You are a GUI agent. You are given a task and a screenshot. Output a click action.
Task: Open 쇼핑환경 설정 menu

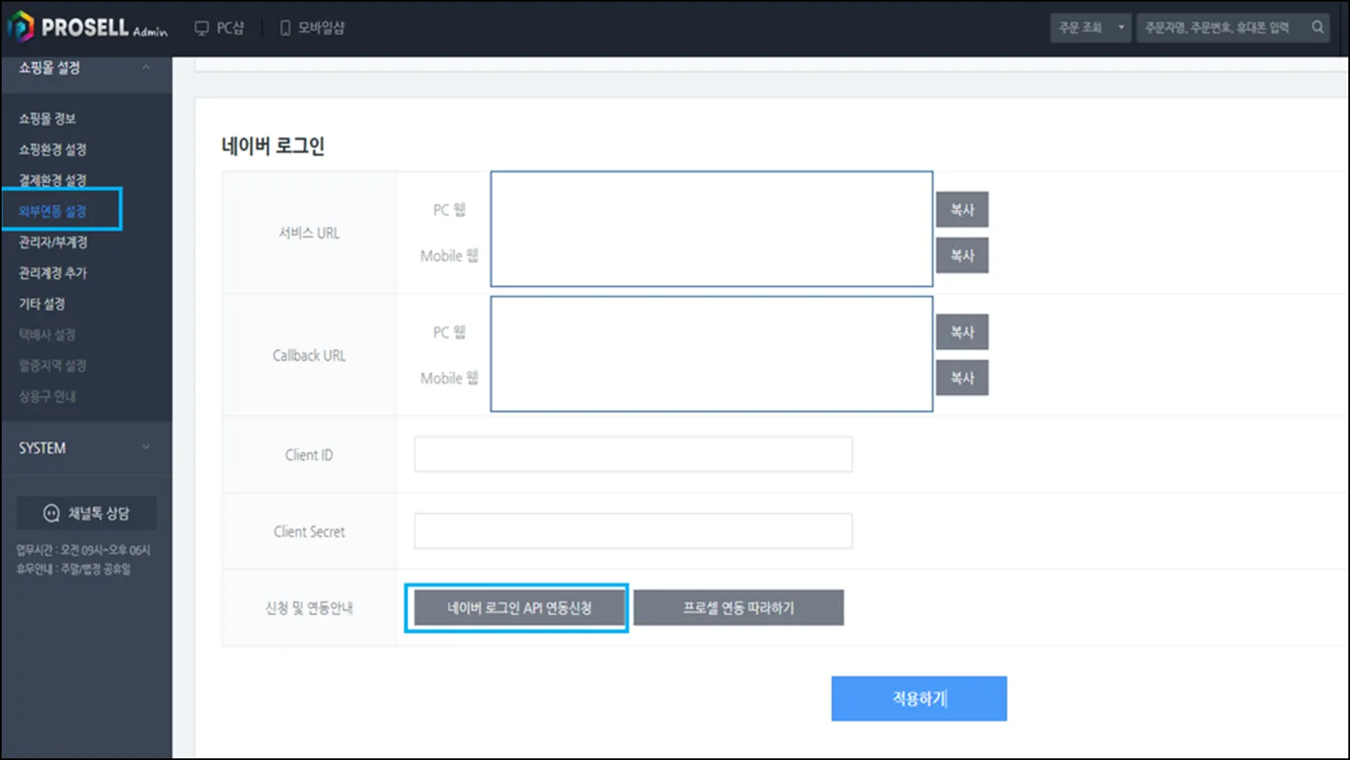[52, 149]
